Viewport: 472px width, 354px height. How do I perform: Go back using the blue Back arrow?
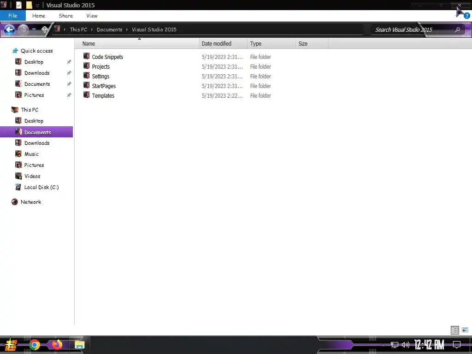9,29
